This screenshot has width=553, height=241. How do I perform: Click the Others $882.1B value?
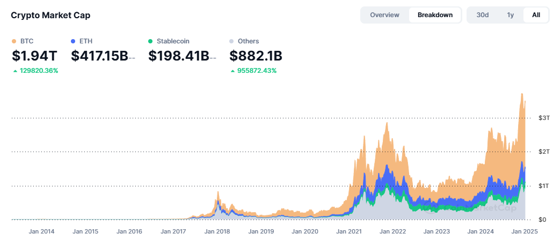coord(256,56)
